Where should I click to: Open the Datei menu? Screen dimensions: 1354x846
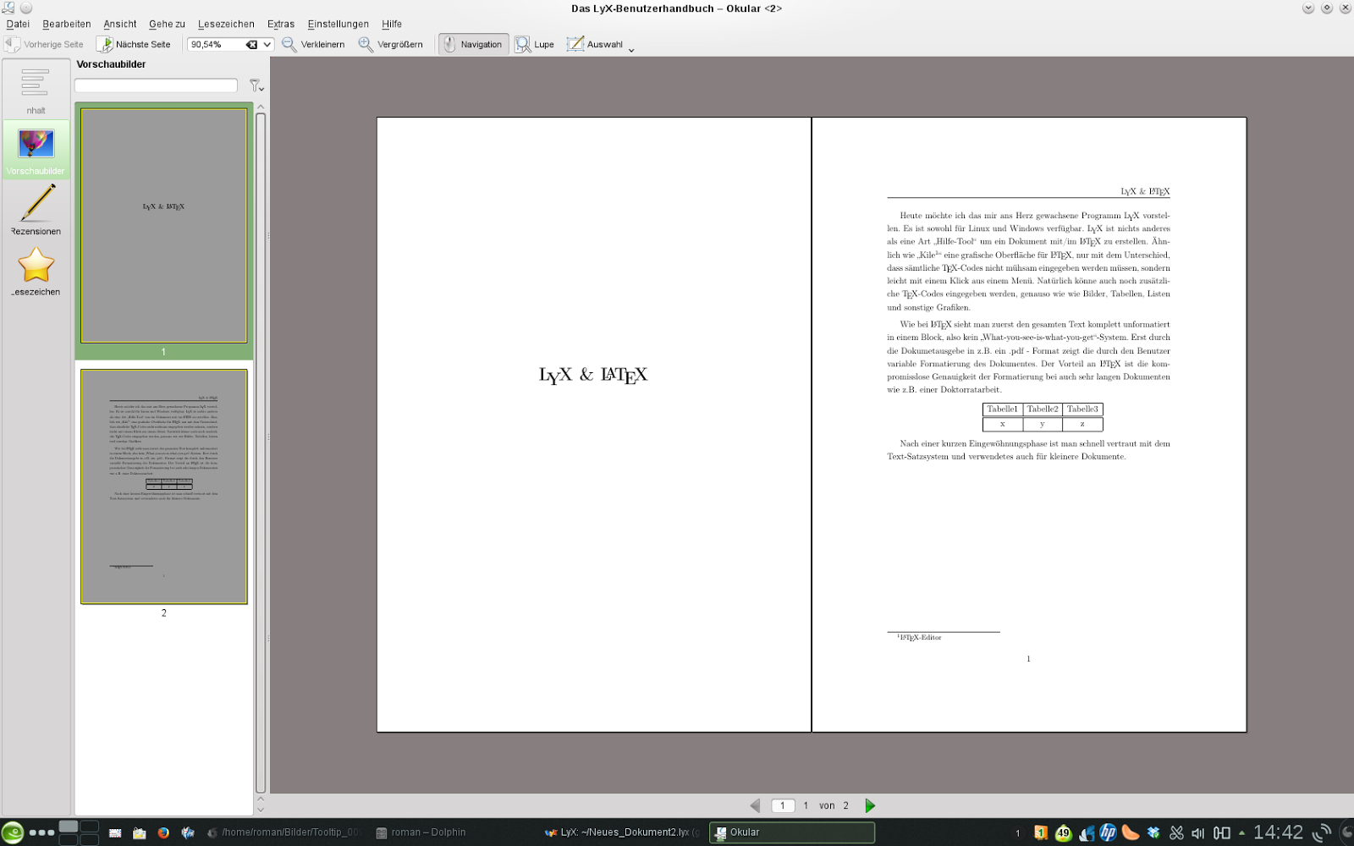(x=18, y=24)
